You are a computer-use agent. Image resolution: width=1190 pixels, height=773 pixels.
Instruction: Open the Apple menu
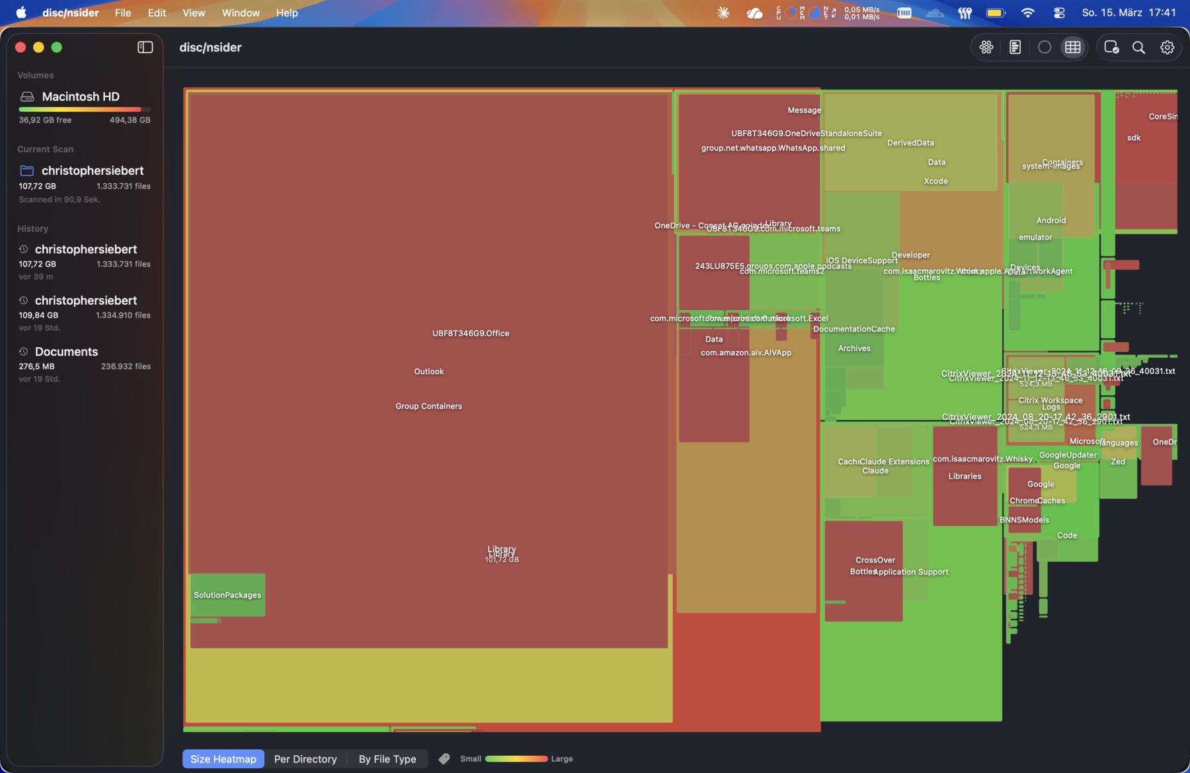tap(21, 13)
